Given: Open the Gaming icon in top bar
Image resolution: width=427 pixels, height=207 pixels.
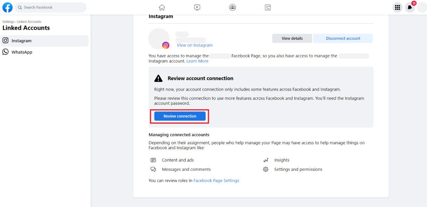Looking at the screenshot, I should [268, 7].
